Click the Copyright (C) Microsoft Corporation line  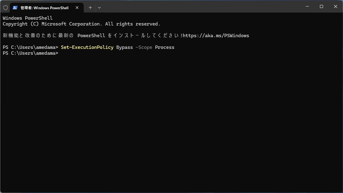[82, 24]
